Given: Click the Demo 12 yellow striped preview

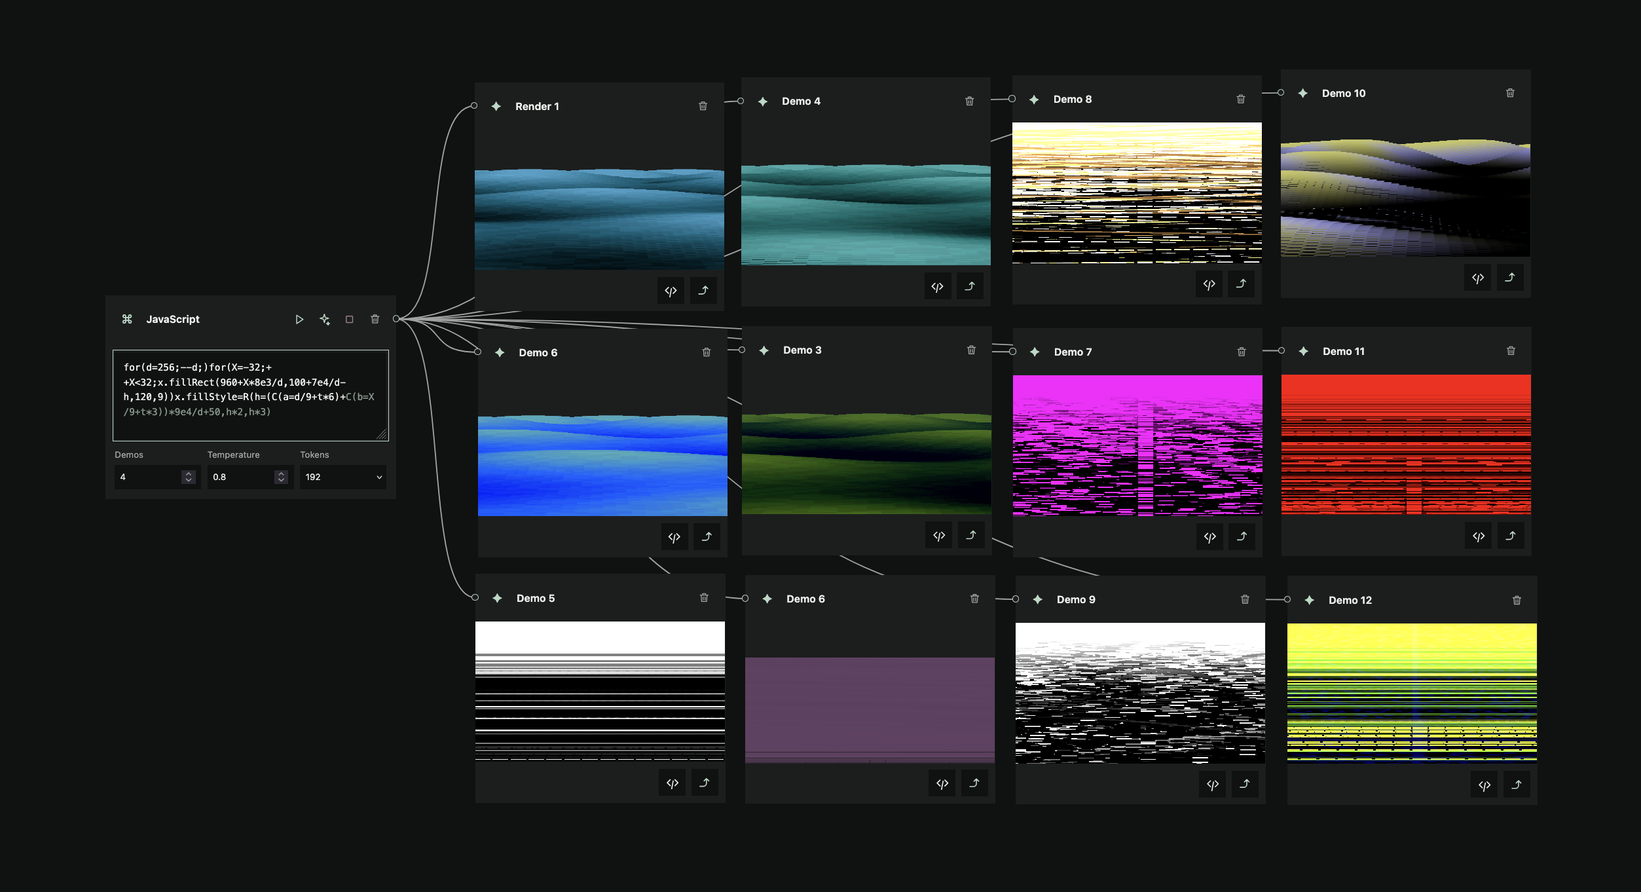Looking at the screenshot, I should pos(1412,693).
